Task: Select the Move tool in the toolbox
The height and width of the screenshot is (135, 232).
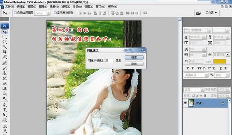Action: 4,32
